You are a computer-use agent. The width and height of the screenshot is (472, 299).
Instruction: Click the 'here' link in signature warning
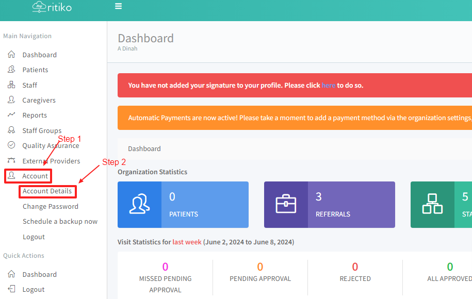(328, 85)
